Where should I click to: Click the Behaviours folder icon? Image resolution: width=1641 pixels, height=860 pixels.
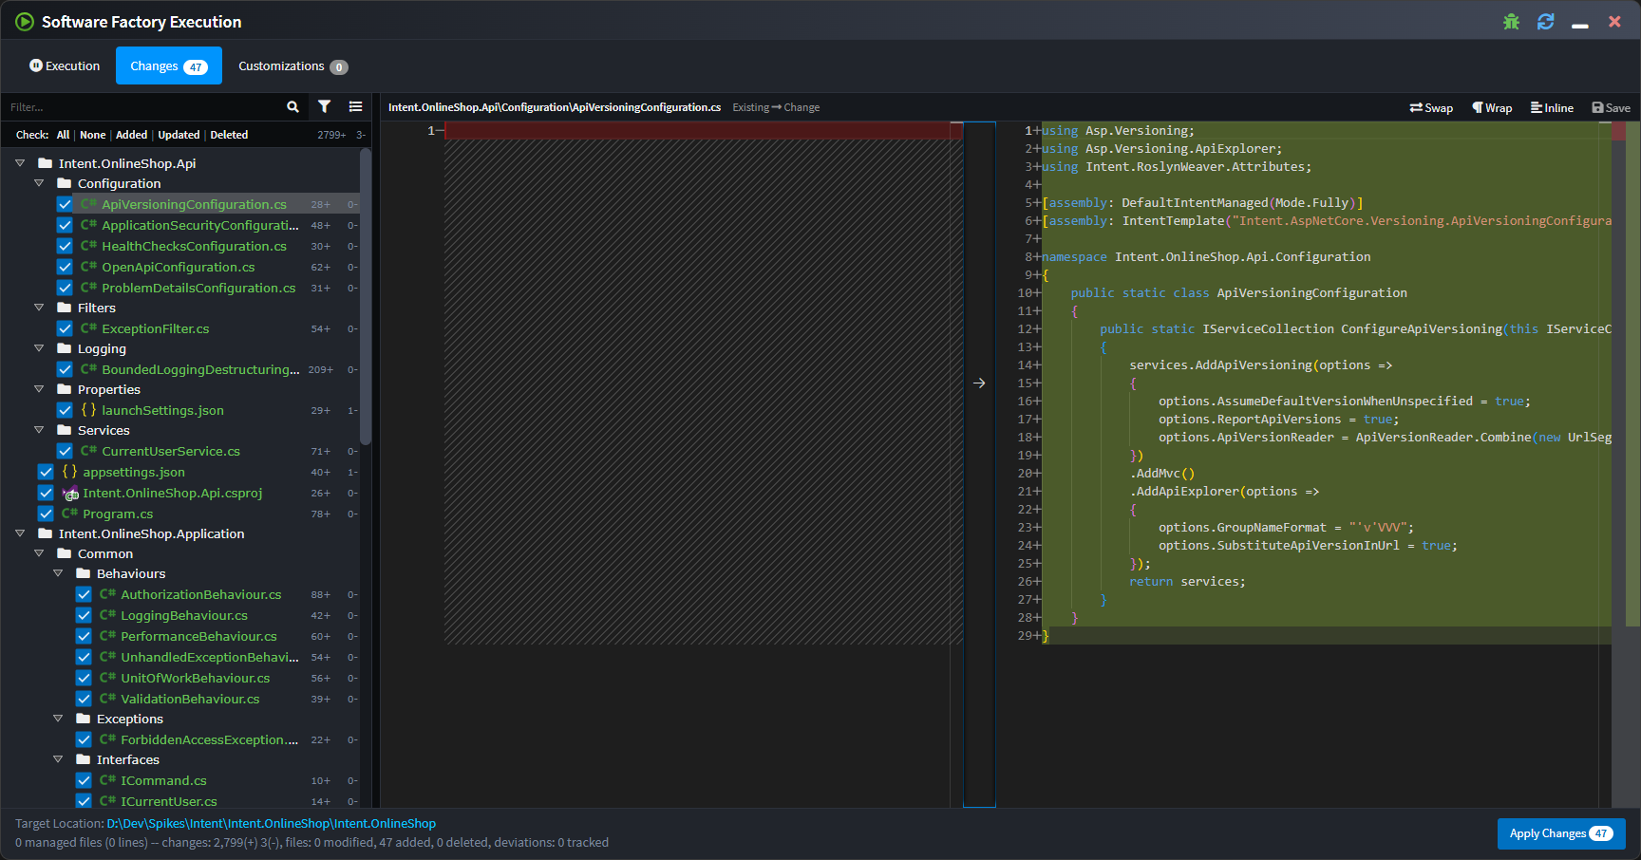pos(83,573)
